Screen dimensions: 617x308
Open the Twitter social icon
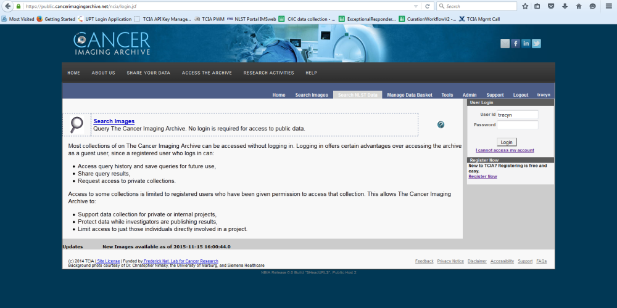click(536, 44)
